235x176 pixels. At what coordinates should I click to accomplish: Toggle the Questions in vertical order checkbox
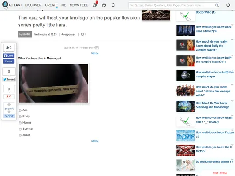pos(97,48)
